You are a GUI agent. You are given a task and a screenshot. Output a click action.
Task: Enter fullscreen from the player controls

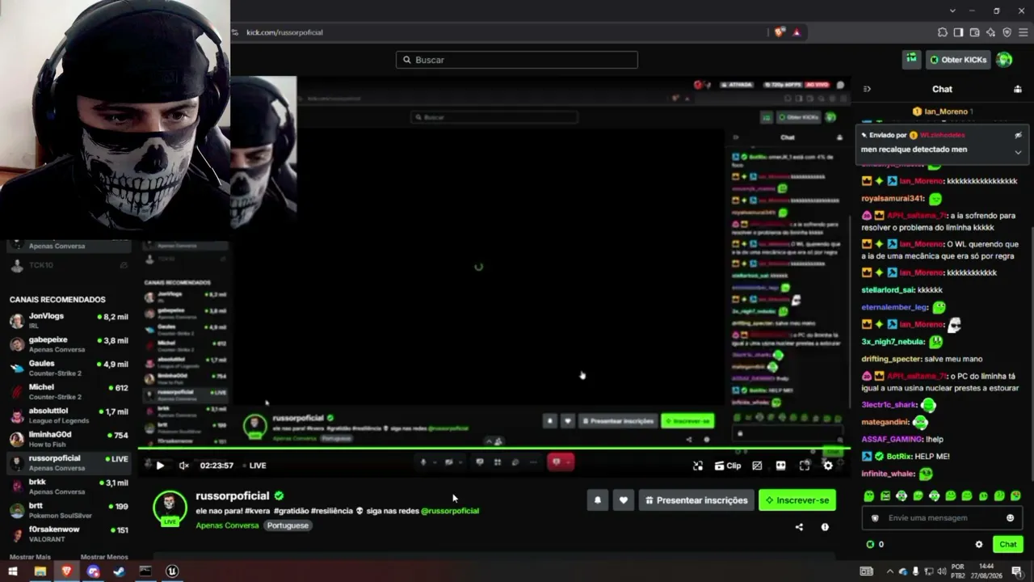coord(805,466)
